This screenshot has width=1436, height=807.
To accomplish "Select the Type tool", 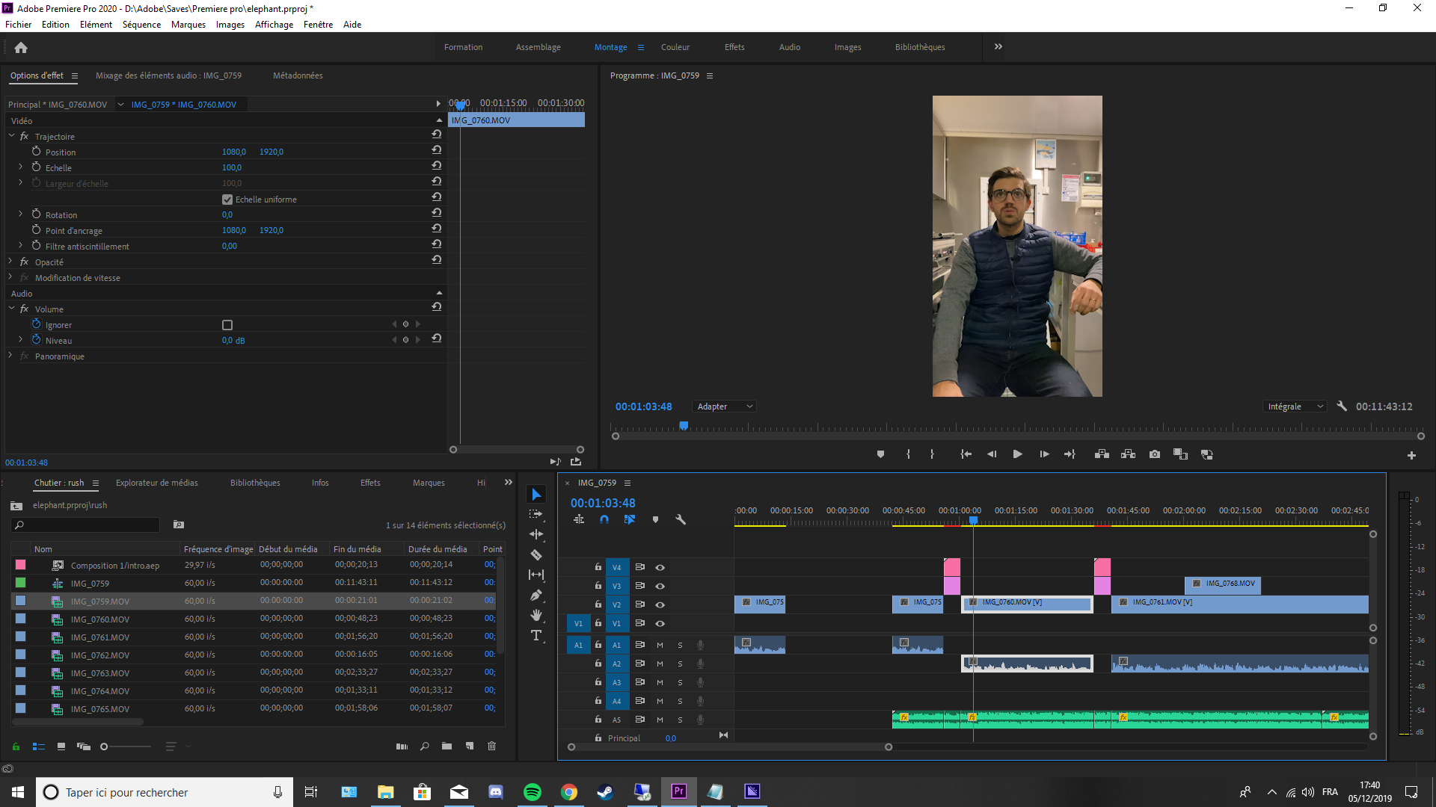I will coord(536,636).
